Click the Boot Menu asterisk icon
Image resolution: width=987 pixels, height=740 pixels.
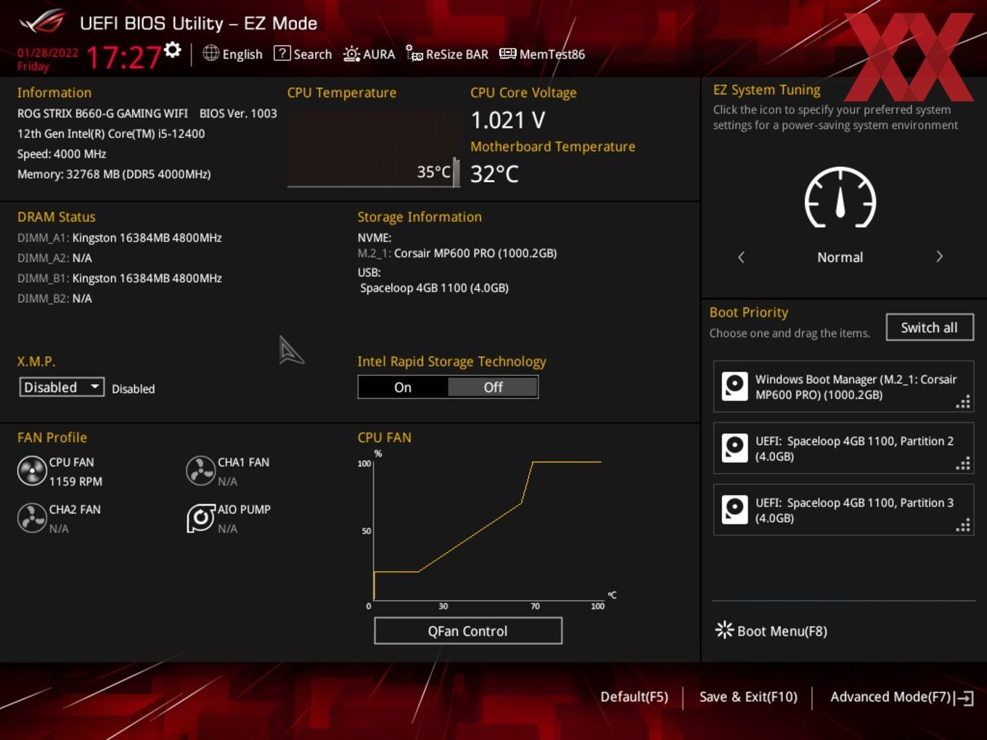pyautogui.click(x=724, y=630)
